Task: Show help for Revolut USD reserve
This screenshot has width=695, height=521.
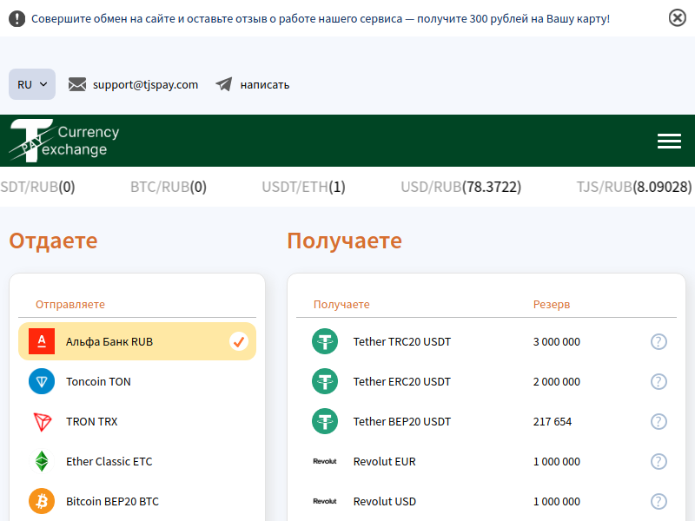Action: coord(659,501)
